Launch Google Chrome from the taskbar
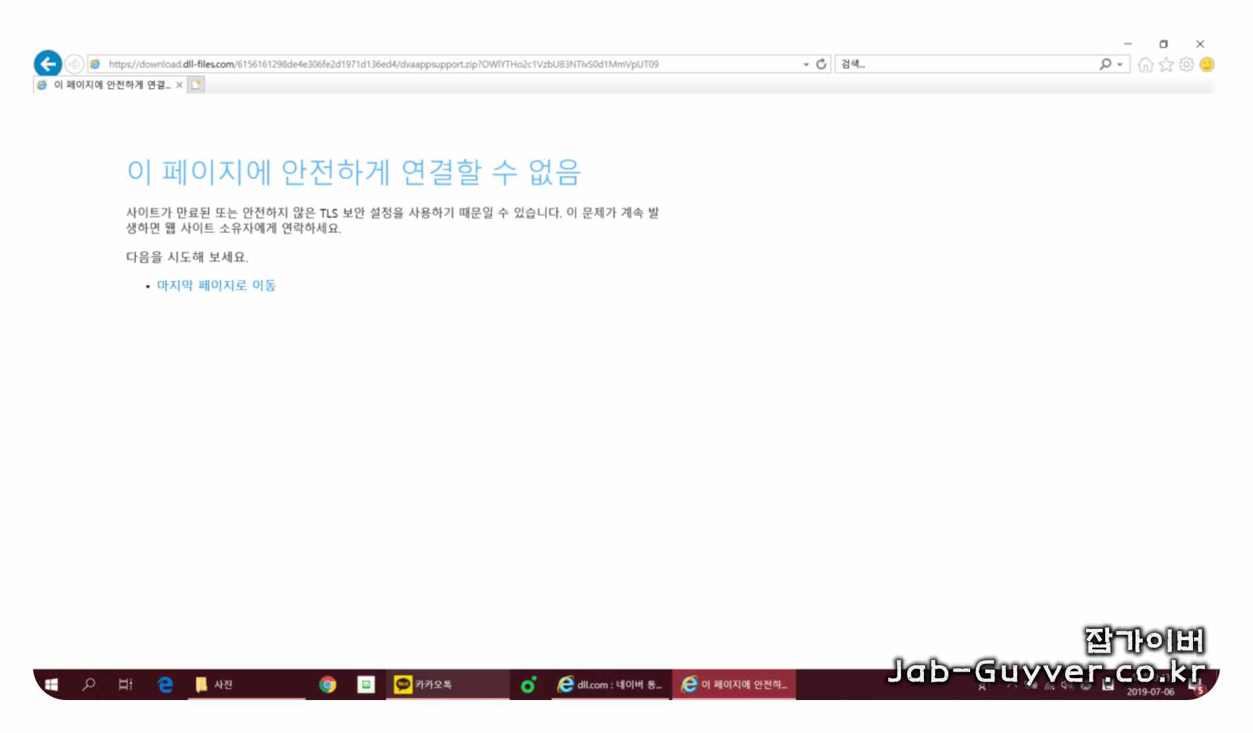The width and height of the screenshot is (1253, 733). tap(328, 684)
